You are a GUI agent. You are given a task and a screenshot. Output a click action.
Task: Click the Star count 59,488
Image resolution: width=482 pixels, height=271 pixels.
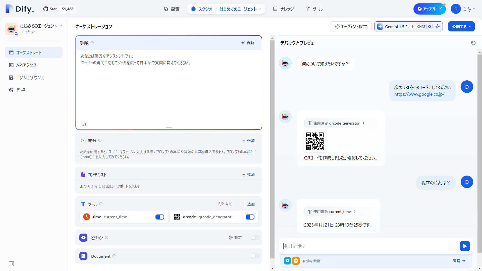click(x=68, y=9)
